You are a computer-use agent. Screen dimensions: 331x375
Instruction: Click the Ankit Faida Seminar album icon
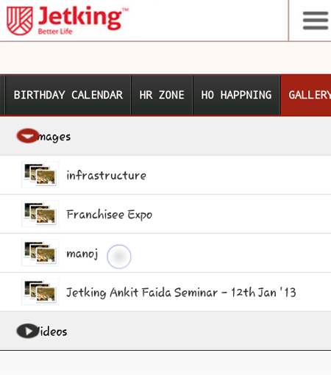[40, 292]
